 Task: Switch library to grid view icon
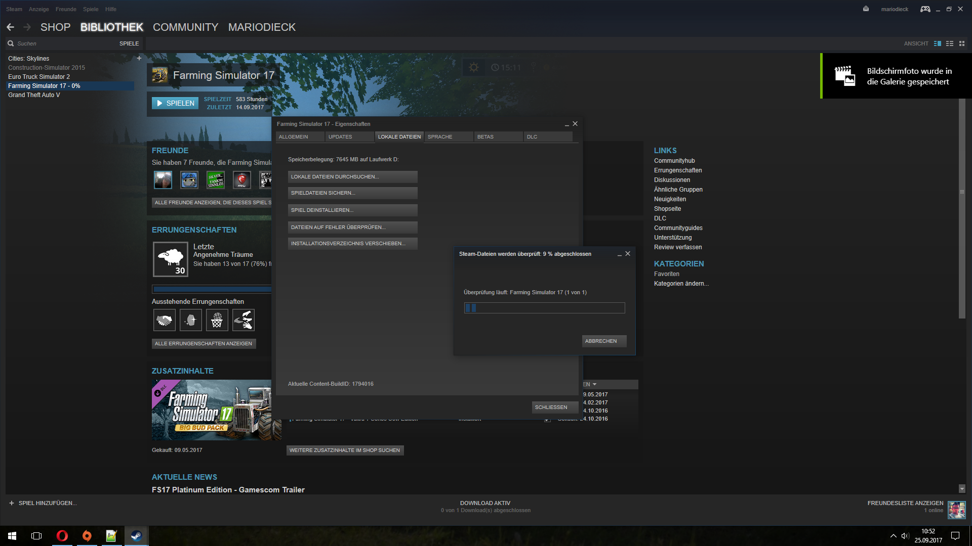(962, 43)
